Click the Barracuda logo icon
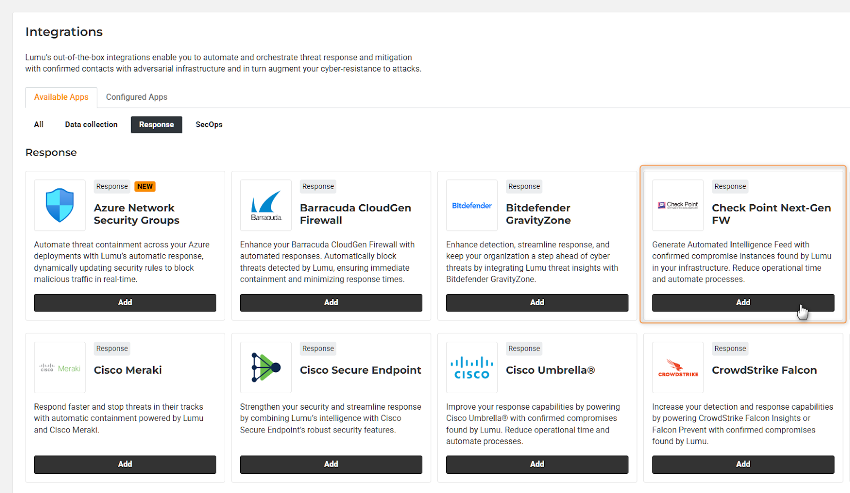This screenshot has width=850, height=493. (x=266, y=205)
